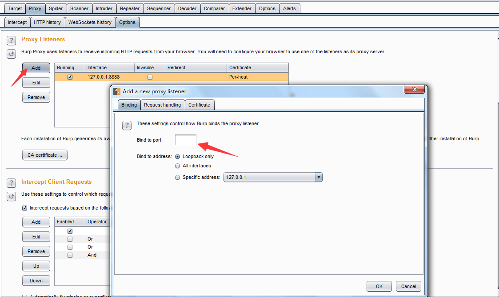Viewport: 499px width, 297px height.
Task: Click the Bind to port input field
Action: point(186,140)
